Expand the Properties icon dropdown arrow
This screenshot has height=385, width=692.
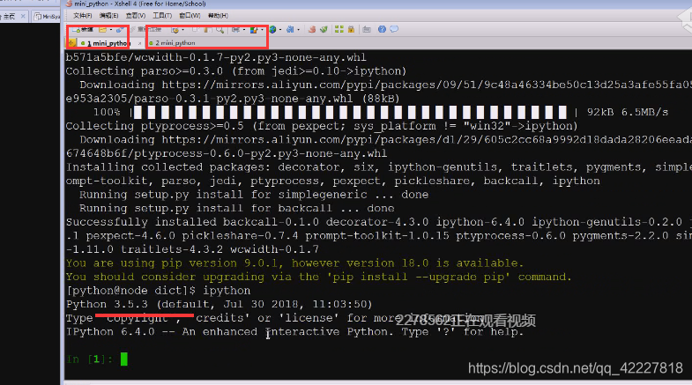click(182, 30)
